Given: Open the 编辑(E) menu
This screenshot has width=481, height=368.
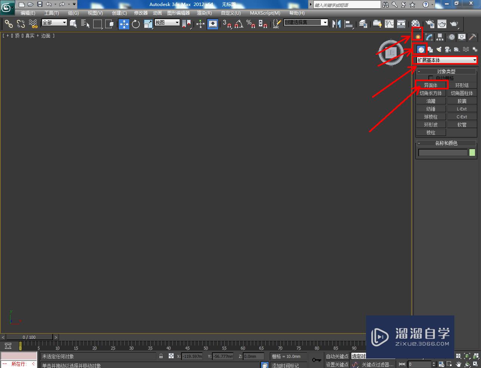Looking at the screenshot, I should (28, 13).
